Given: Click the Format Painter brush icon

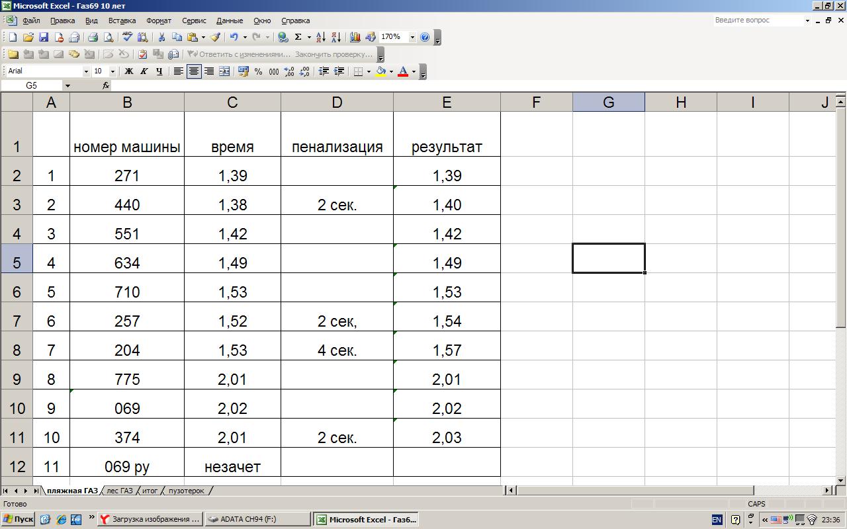Looking at the screenshot, I should pyautogui.click(x=215, y=38).
